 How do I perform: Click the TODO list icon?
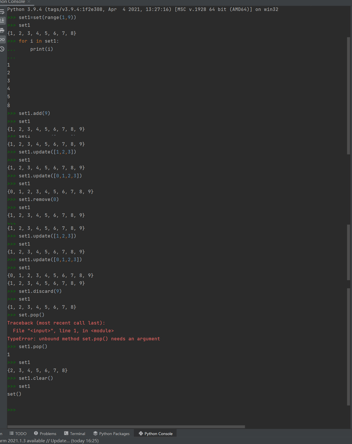tap(12, 433)
